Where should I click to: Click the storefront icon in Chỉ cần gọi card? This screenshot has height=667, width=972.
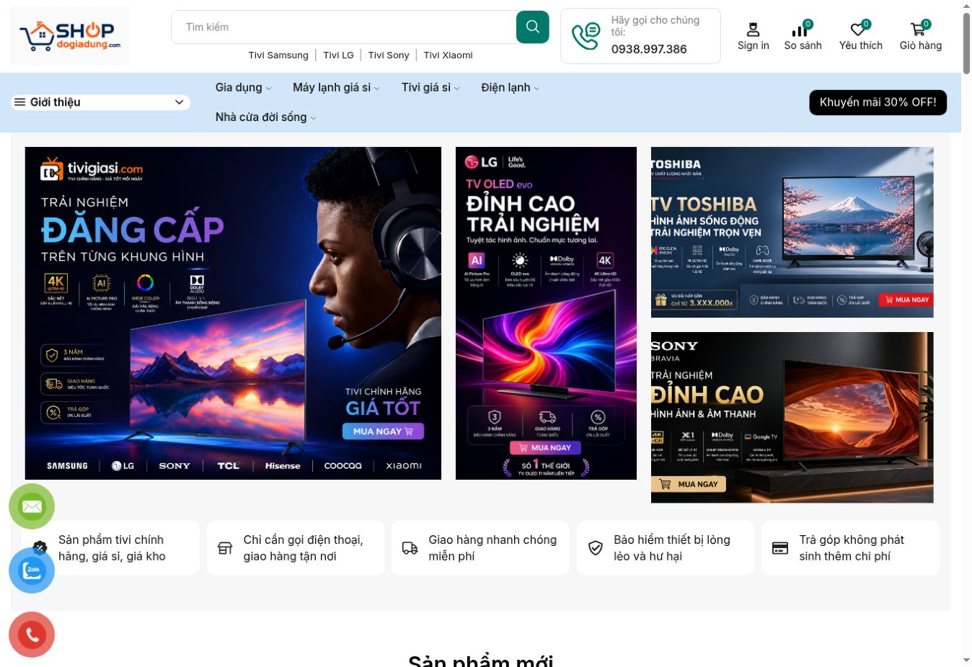[x=225, y=548]
